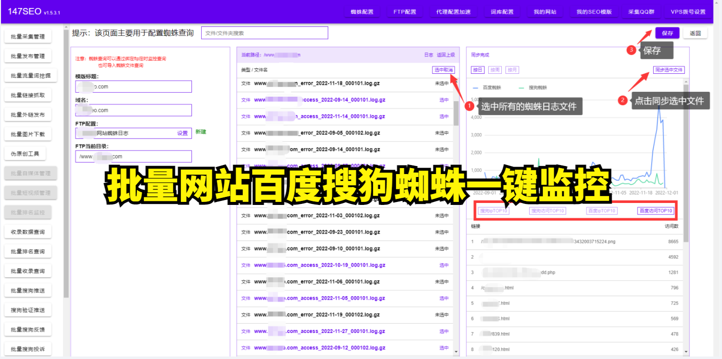Image resolution: width=722 pixels, height=359 pixels.
Task: Select file row error_2022-09-10_000101.log.gz
Action: (346, 248)
